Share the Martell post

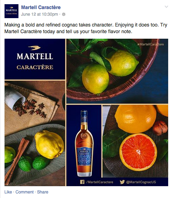click(42, 192)
